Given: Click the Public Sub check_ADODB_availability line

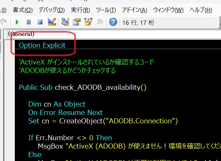Looking at the screenshot, I should [83, 87].
